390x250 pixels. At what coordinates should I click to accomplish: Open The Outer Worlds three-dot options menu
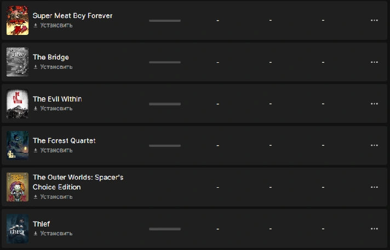coord(374,187)
